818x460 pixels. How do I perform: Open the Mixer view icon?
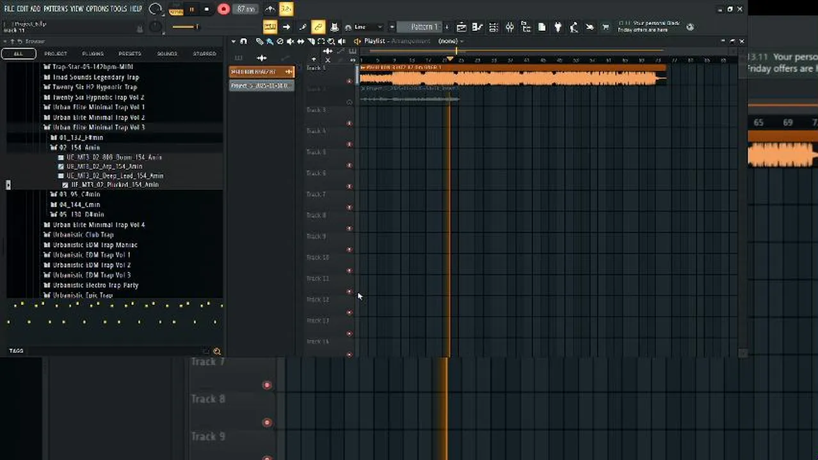click(x=509, y=27)
